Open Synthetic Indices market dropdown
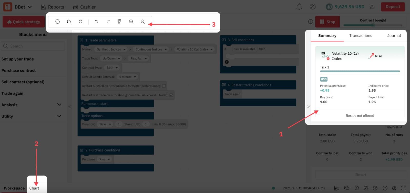This screenshot has width=410, height=193. pos(111,49)
